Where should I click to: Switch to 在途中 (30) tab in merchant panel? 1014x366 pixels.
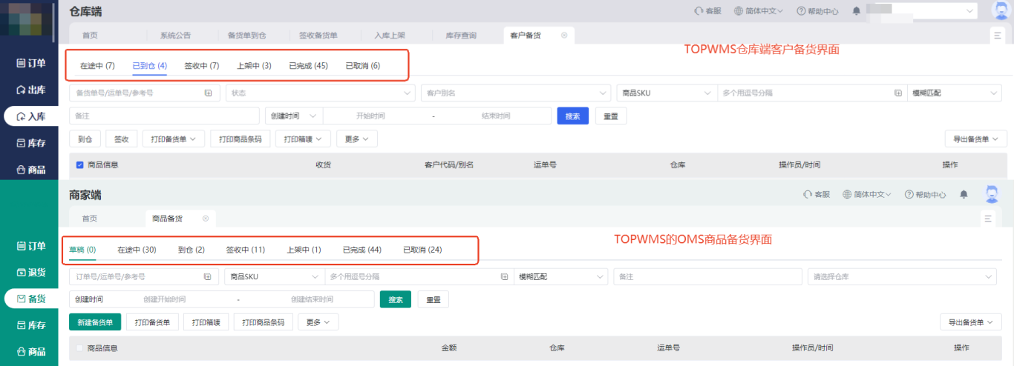tap(137, 250)
